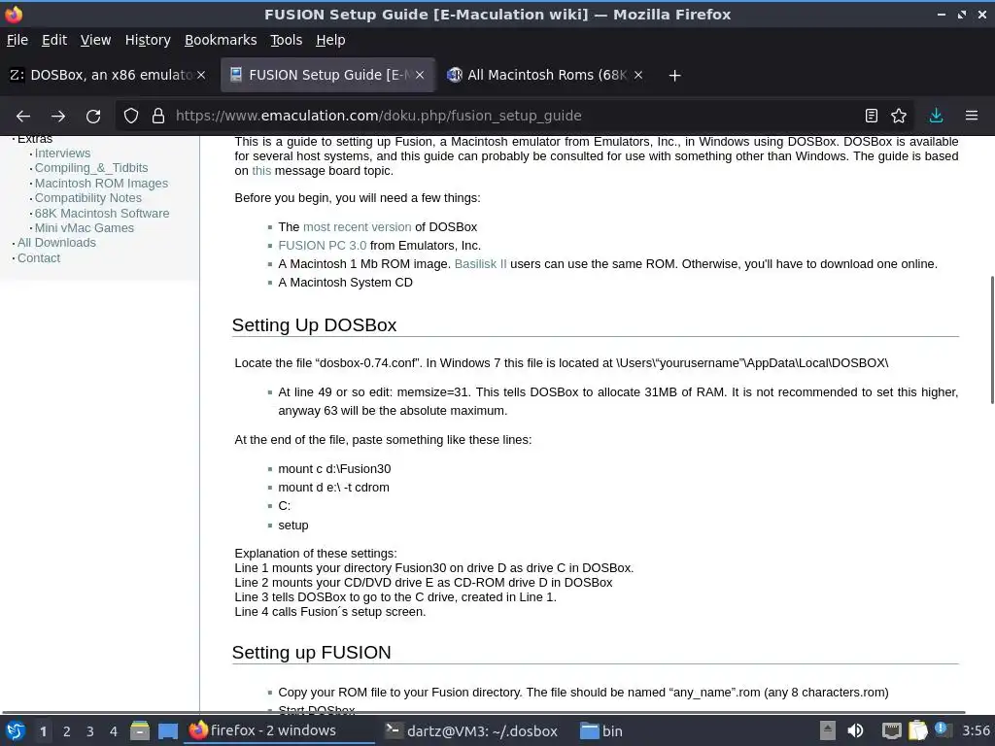Image resolution: width=995 pixels, height=746 pixels.
Task: Open the View menu
Action: [x=95, y=40]
